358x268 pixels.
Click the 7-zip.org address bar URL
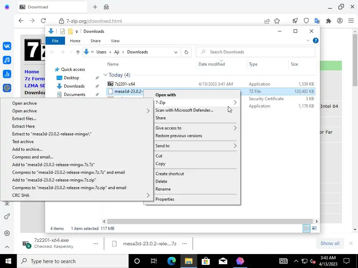(94, 21)
